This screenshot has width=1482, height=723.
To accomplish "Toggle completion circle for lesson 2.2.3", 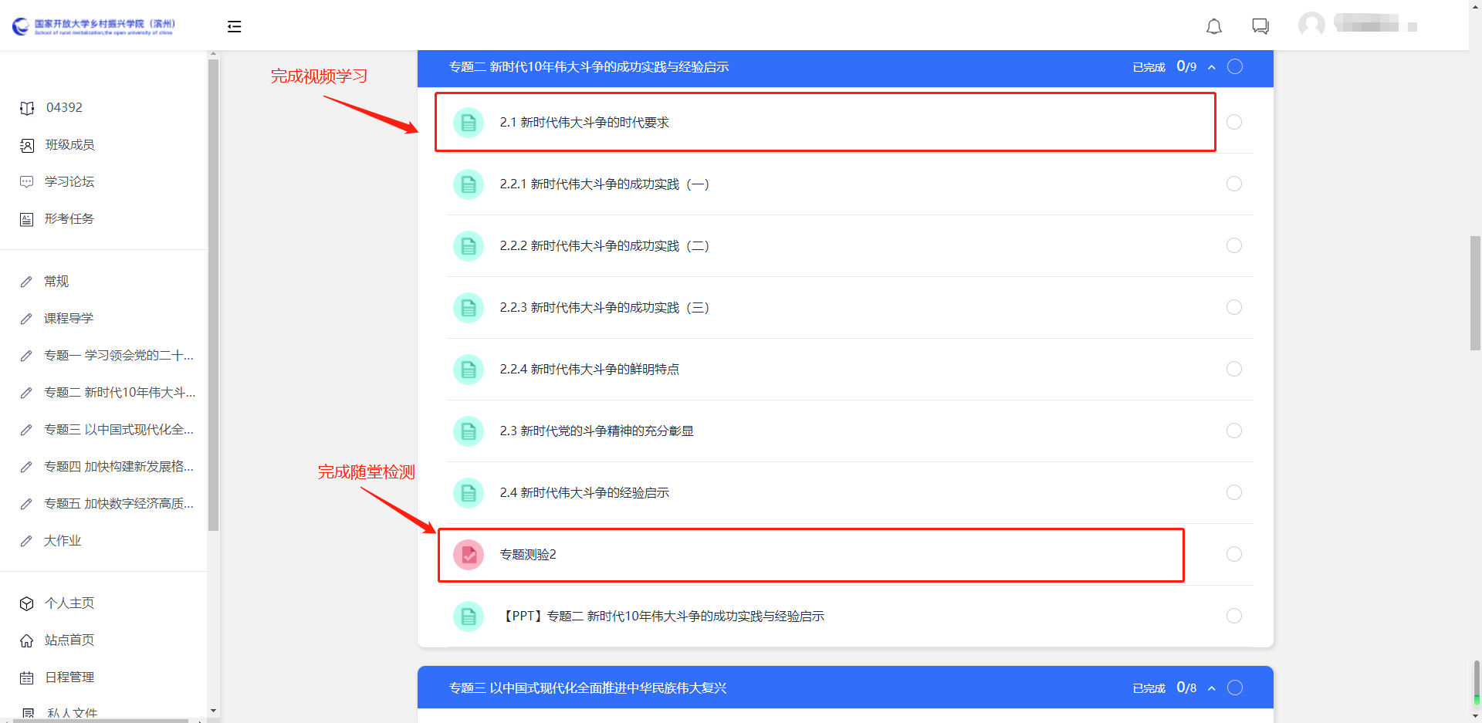I will coord(1234,307).
